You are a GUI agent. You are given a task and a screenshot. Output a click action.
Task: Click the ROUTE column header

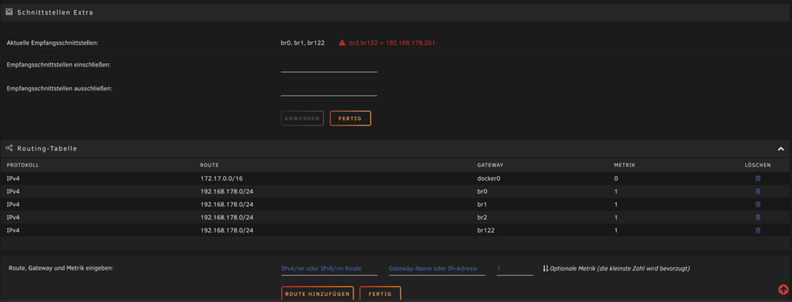209,165
